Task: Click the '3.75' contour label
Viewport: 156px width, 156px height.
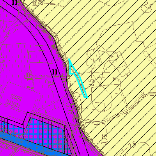Action: click(105, 140)
